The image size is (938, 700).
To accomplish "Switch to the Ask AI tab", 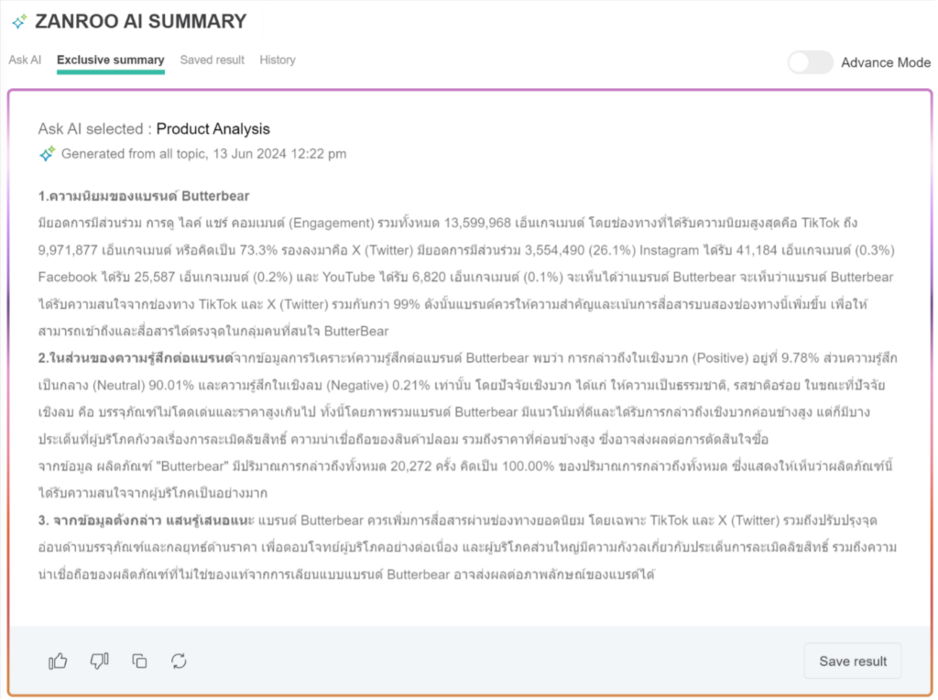I will pyautogui.click(x=25, y=60).
